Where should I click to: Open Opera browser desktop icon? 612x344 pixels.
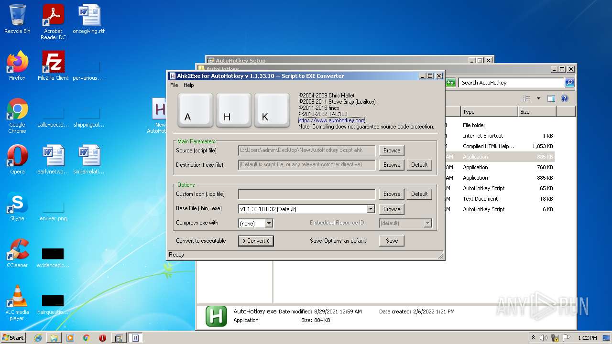click(17, 160)
